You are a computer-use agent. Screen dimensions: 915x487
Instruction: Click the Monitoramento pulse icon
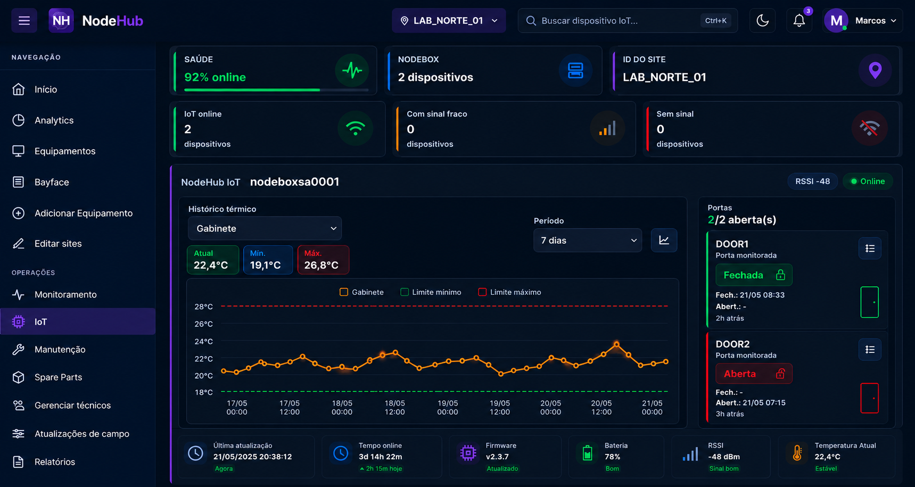coord(18,294)
